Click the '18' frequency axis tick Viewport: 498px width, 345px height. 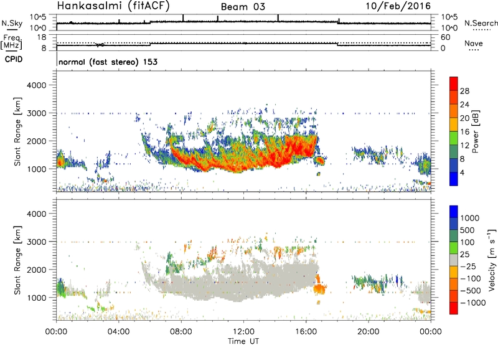[42, 37]
